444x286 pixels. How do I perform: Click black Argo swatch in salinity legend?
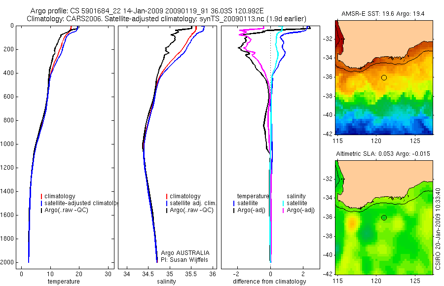(167, 211)
